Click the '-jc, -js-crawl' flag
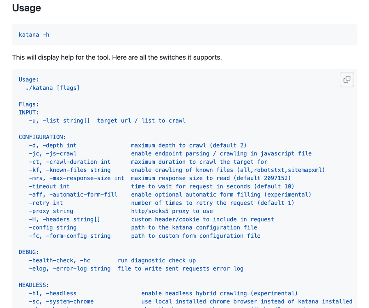 click(x=53, y=153)
